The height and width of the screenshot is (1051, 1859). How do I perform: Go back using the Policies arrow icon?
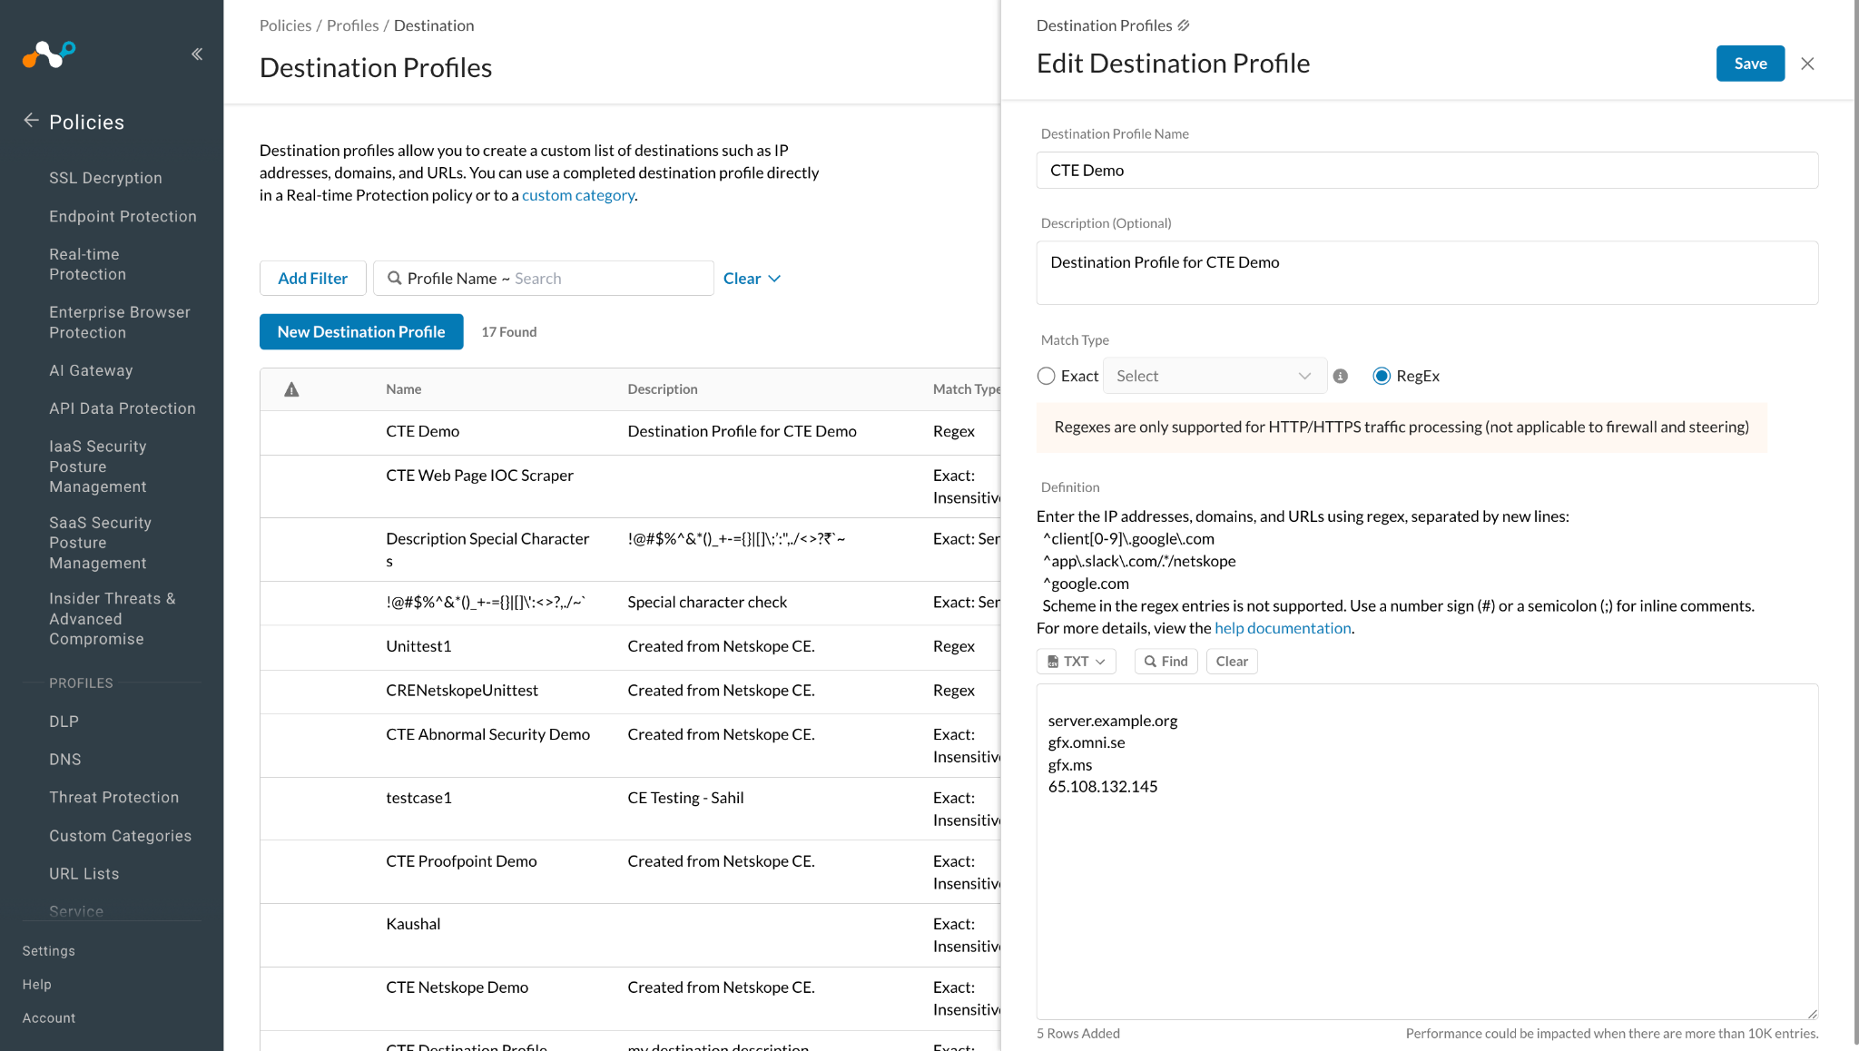[31, 121]
